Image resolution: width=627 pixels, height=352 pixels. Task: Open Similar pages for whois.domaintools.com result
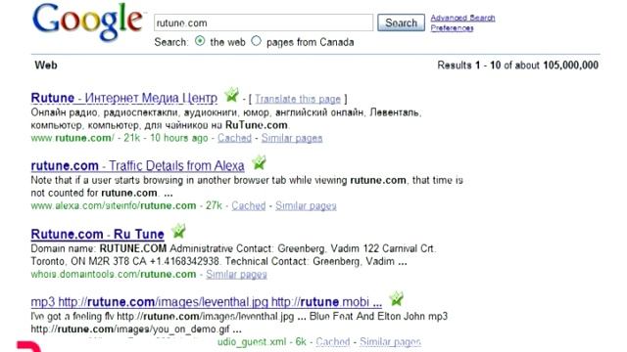click(236, 275)
